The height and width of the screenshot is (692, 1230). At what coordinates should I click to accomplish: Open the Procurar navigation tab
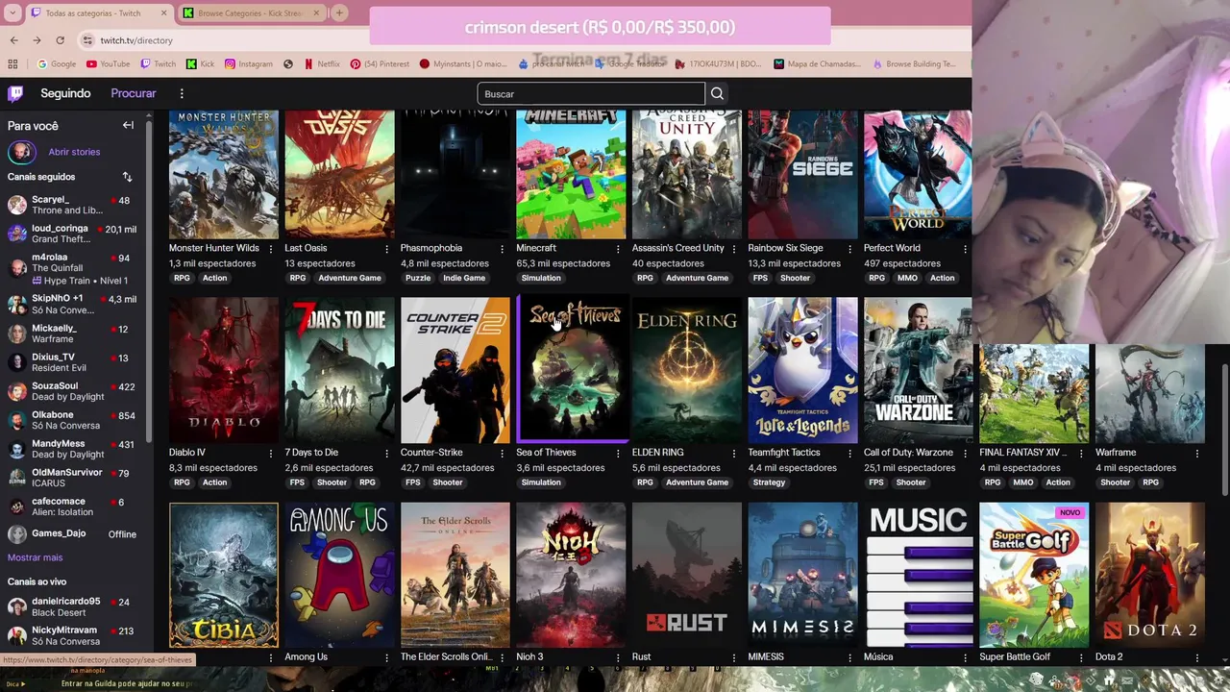[x=134, y=93]
